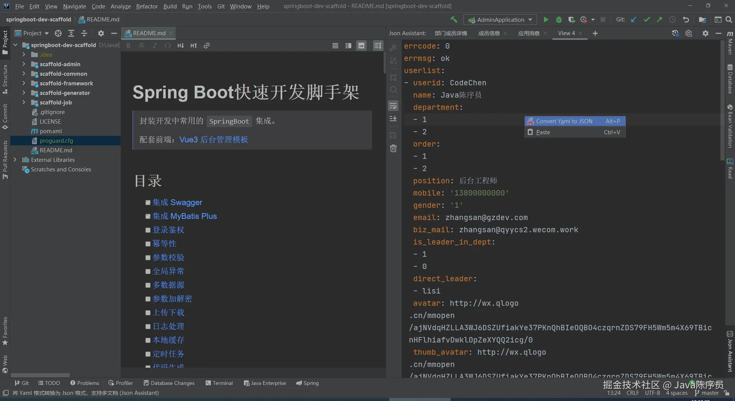Viewport: 735px width, 401px height.
Task: Click the insert link icon in markdown toolbar
Action: (207, 46)
